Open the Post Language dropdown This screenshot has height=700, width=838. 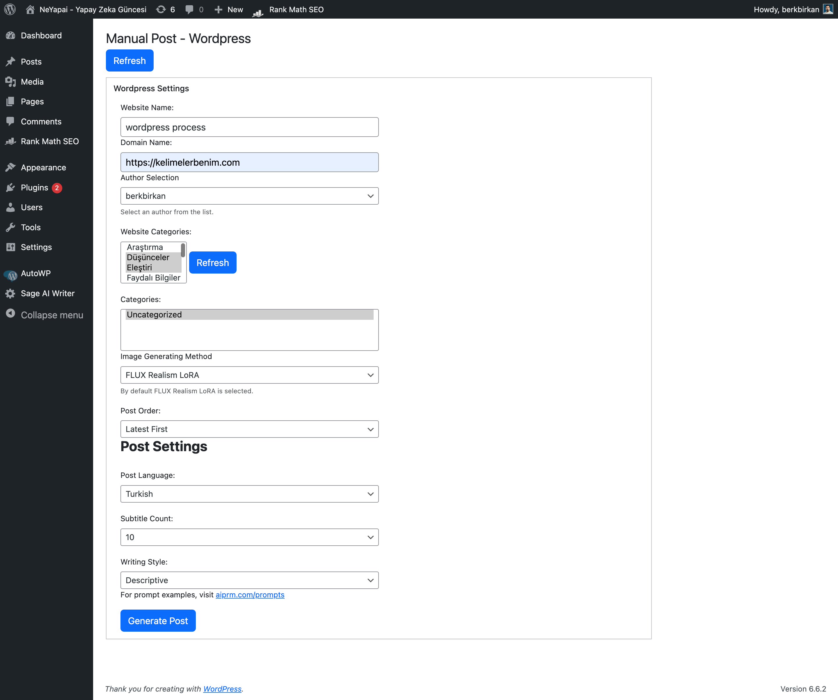click(x=249, y=494)
